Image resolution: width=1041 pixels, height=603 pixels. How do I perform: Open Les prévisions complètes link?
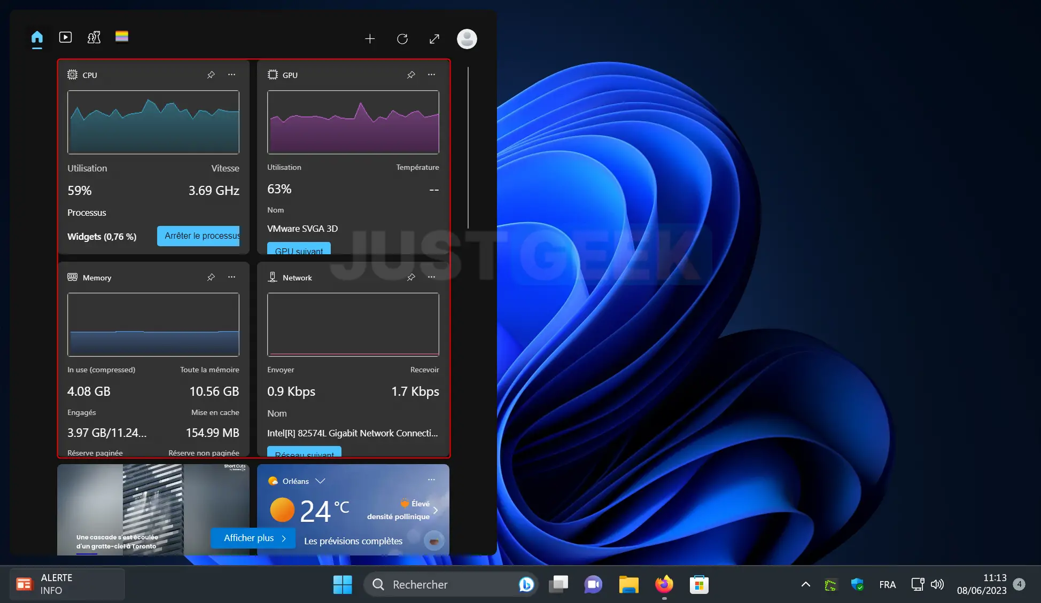(x=353, y=541)
